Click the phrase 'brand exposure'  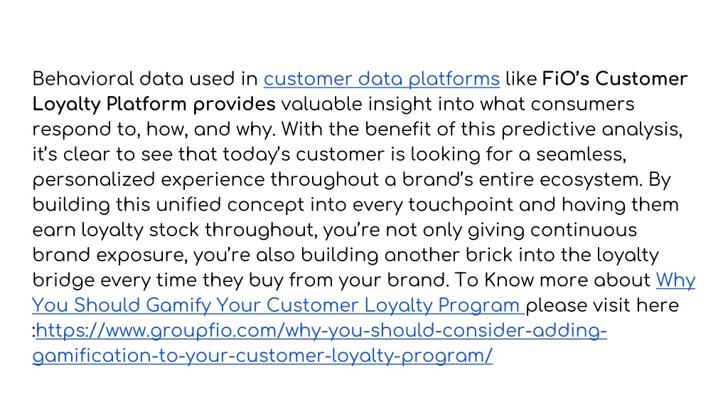coord(109,255)
